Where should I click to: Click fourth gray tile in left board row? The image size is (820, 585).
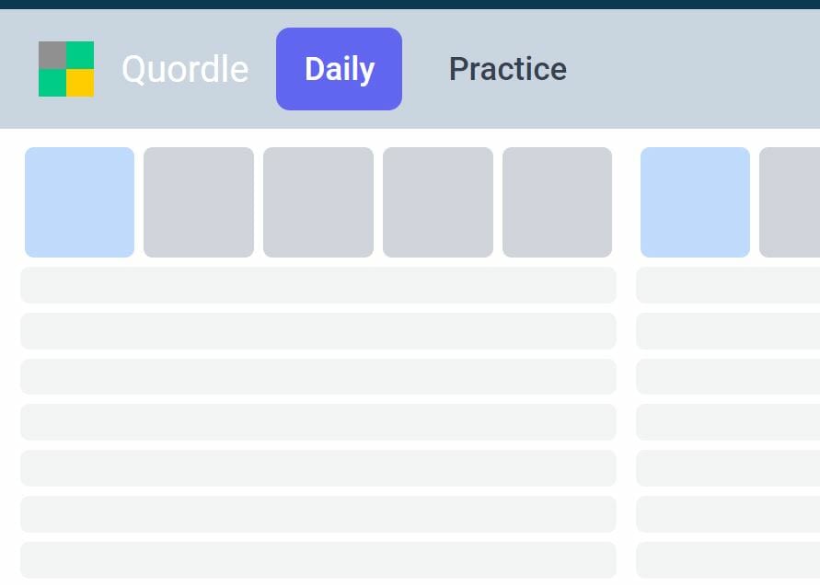click(438, 202)
